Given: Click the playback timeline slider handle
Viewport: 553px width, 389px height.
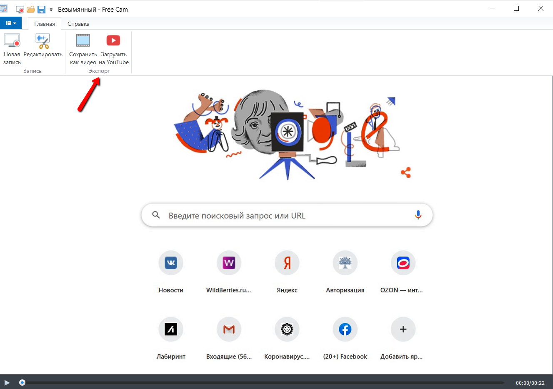Looking at the screenshot, I should tap(23, 382).
